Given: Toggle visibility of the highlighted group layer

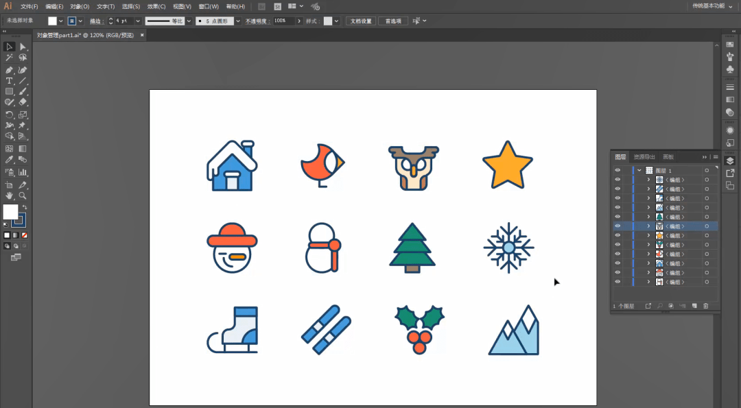Looking at the screenshot, I should tap(617, 226).
